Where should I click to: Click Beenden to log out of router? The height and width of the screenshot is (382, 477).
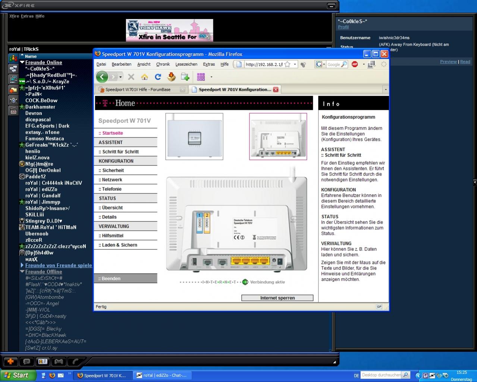click(126, 278)
